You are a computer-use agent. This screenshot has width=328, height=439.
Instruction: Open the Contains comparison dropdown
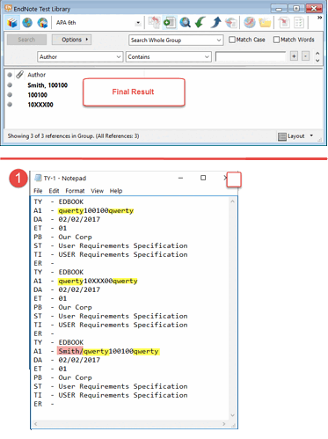coord(169,57)
